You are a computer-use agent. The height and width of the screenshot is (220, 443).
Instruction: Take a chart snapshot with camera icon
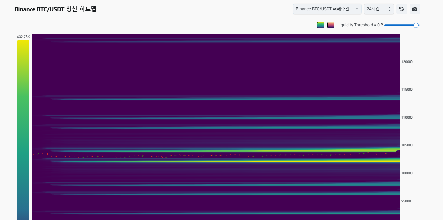pyautogui.click(x=415, y=9)
